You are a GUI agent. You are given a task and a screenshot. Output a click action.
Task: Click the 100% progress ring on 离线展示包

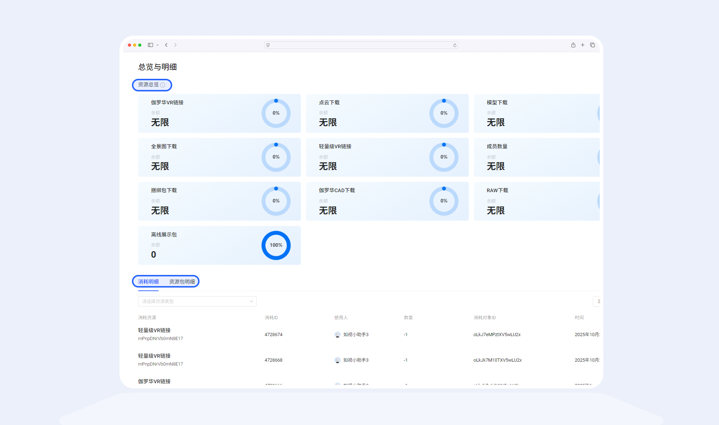[x=276, y=245]
